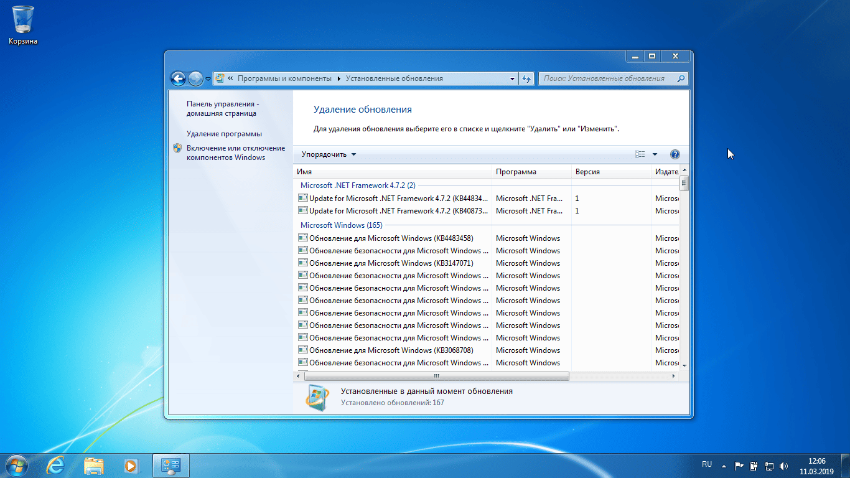This screenshot has height=478, width=850.
Task: Click the installed updates icon in details pane
Action: (x=317, y=397)
